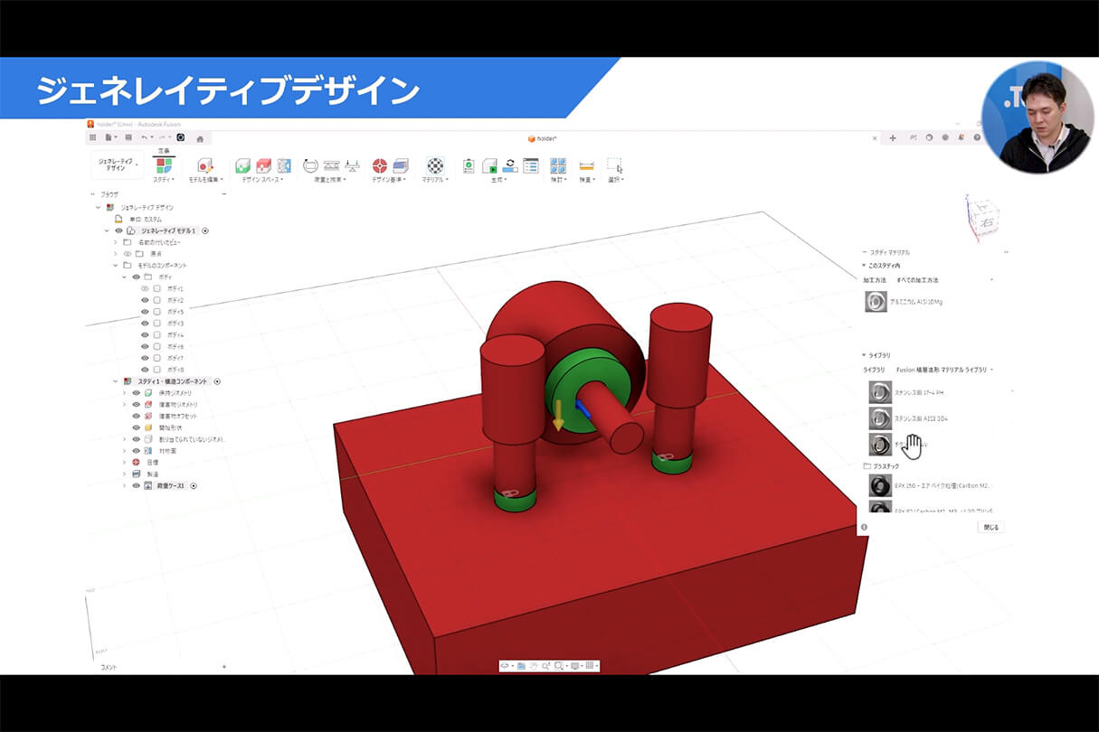Check the ボディ3 checkbox
Image resolution: width=1099 pixels, height=732 pixels.
156,324
